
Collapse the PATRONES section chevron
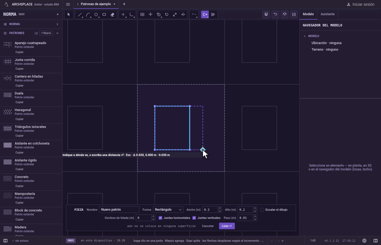pos(57,33)
